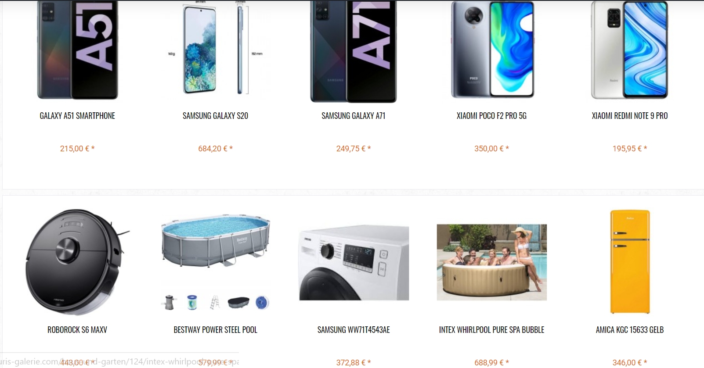Click the INTEX WHIRLPOOL PURE SPA BUBBLE title
The width and height of the screenshot is (704, 368).
click(491, 330)
